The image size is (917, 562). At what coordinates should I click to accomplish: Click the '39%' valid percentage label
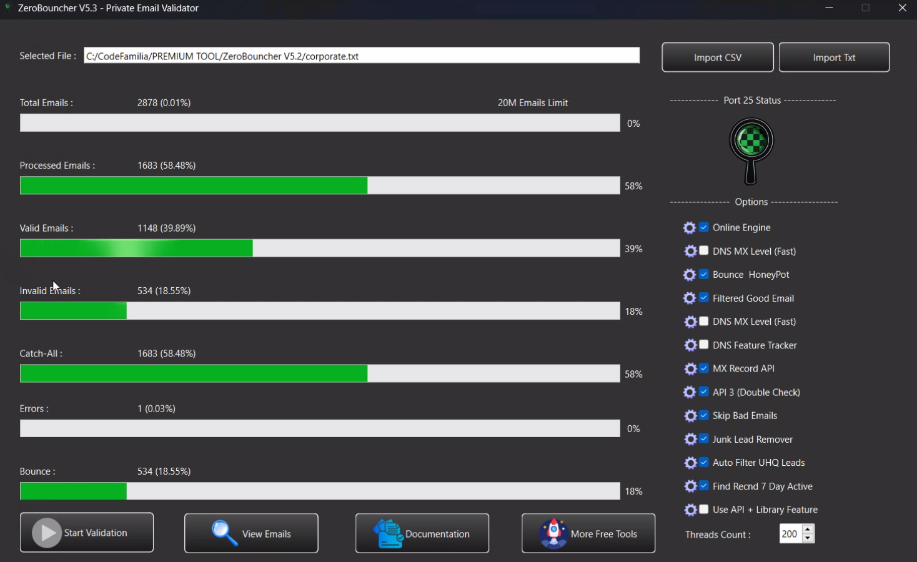633,249
